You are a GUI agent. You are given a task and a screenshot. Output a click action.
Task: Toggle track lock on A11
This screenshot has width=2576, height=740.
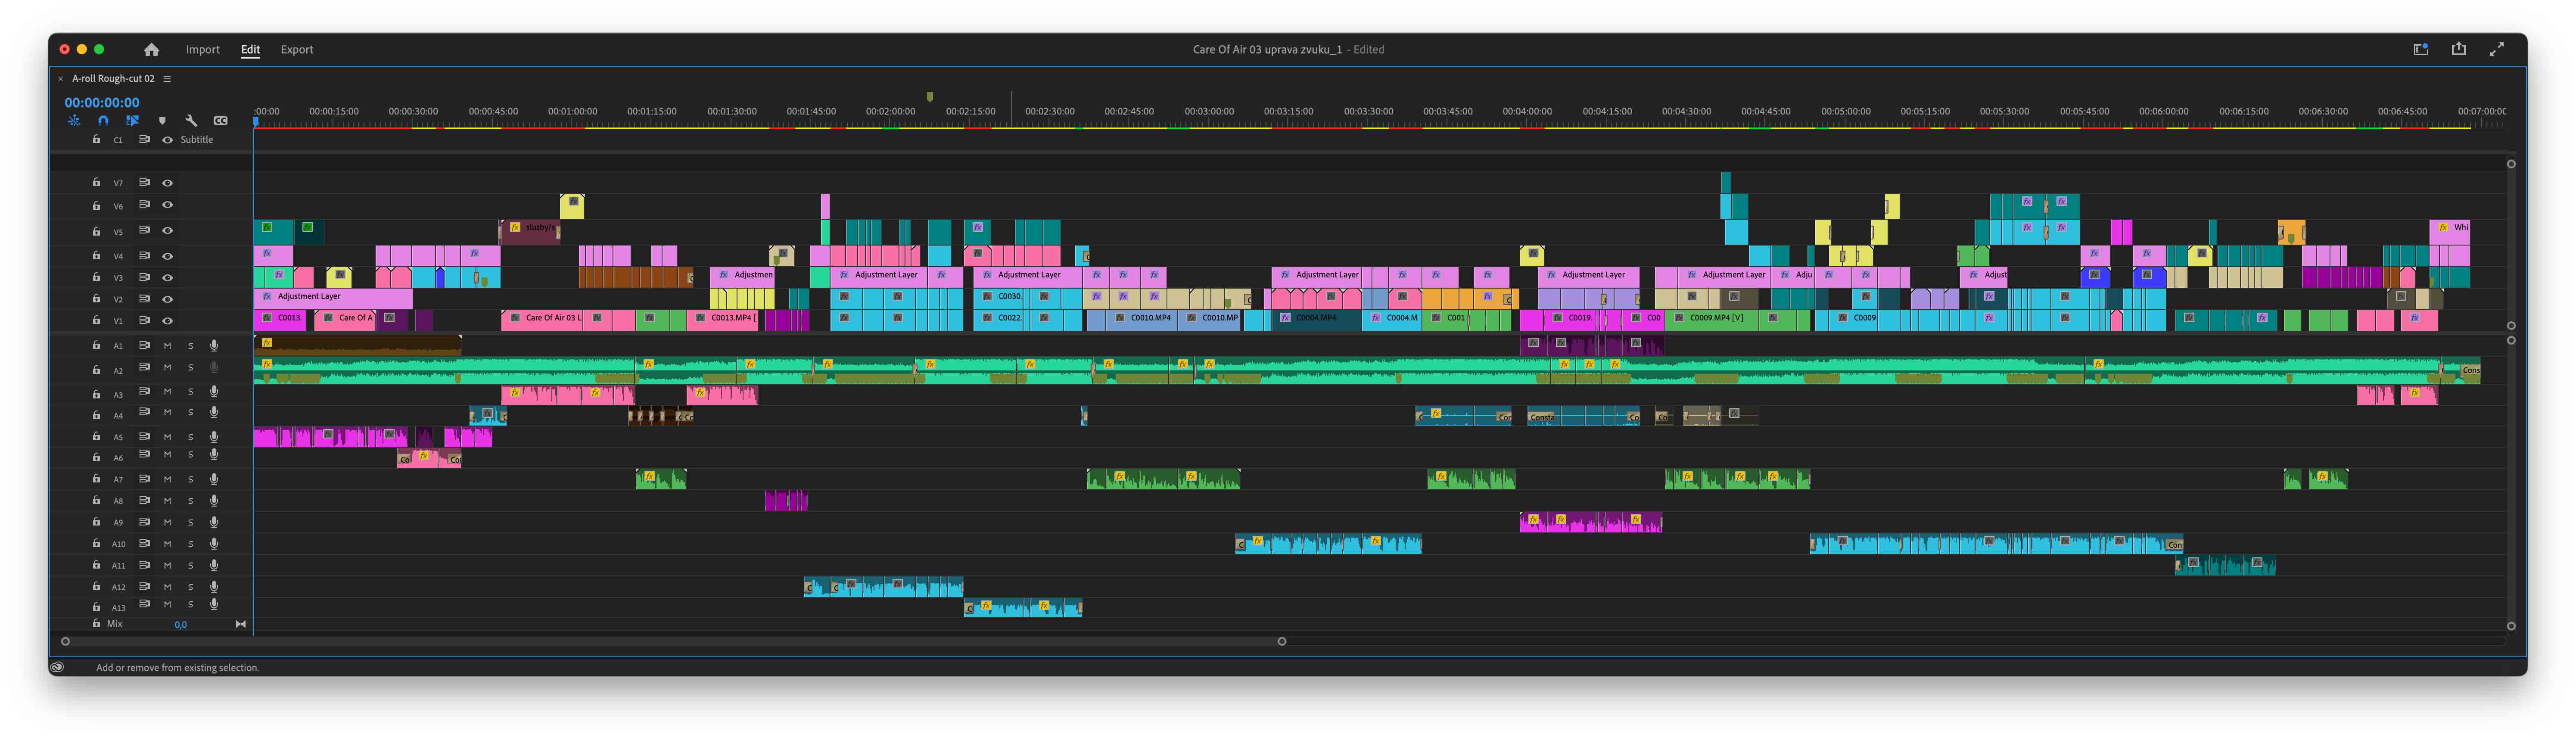[96, 565]
